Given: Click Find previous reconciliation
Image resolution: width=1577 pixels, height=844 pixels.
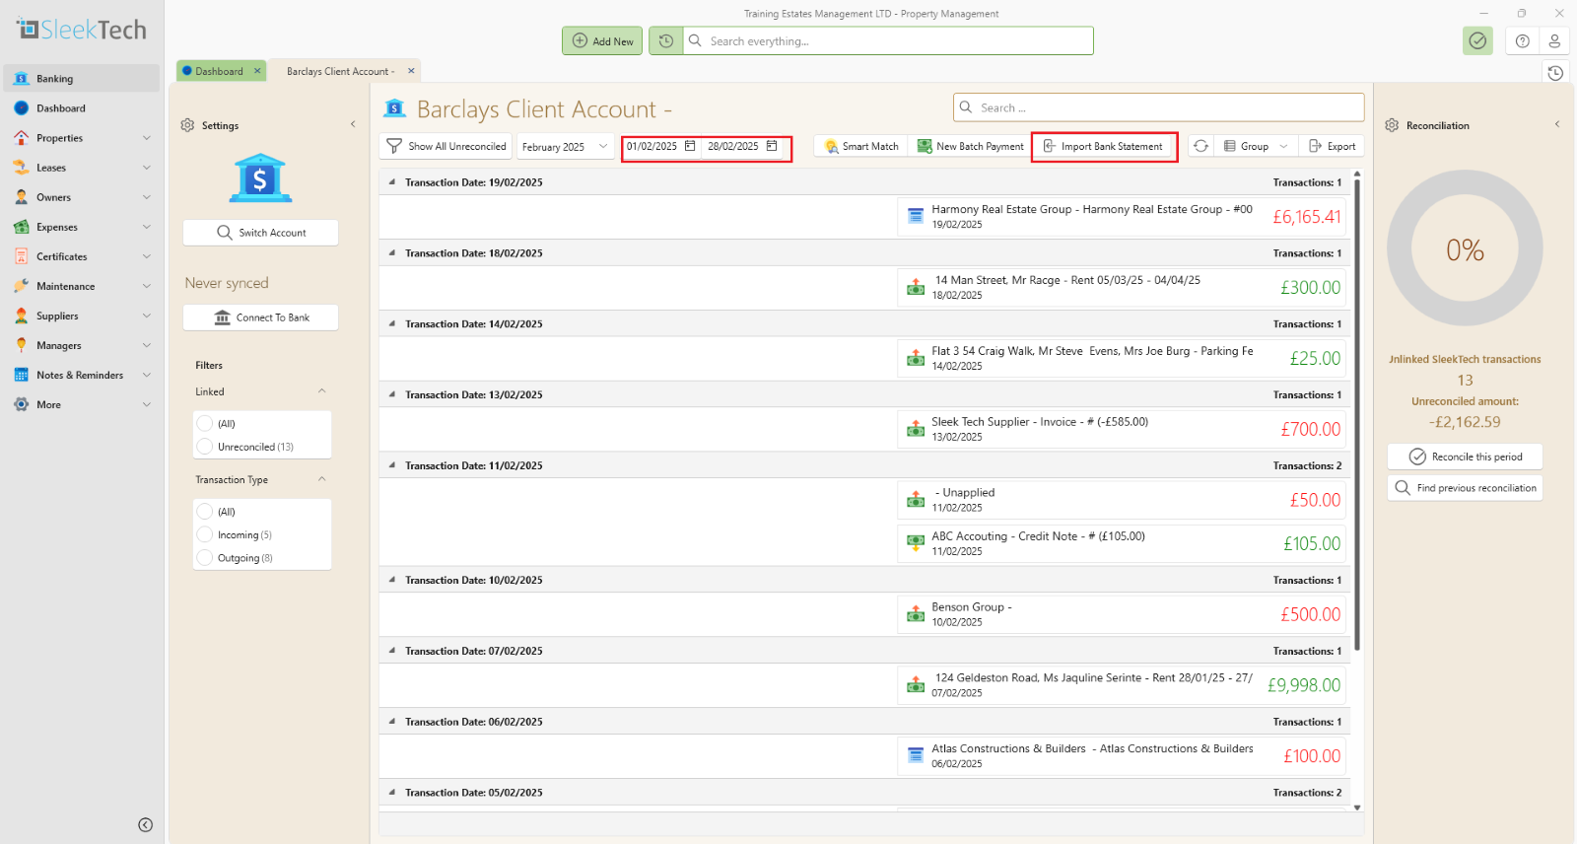Looking at the screenshot, I should [1465, 488].
